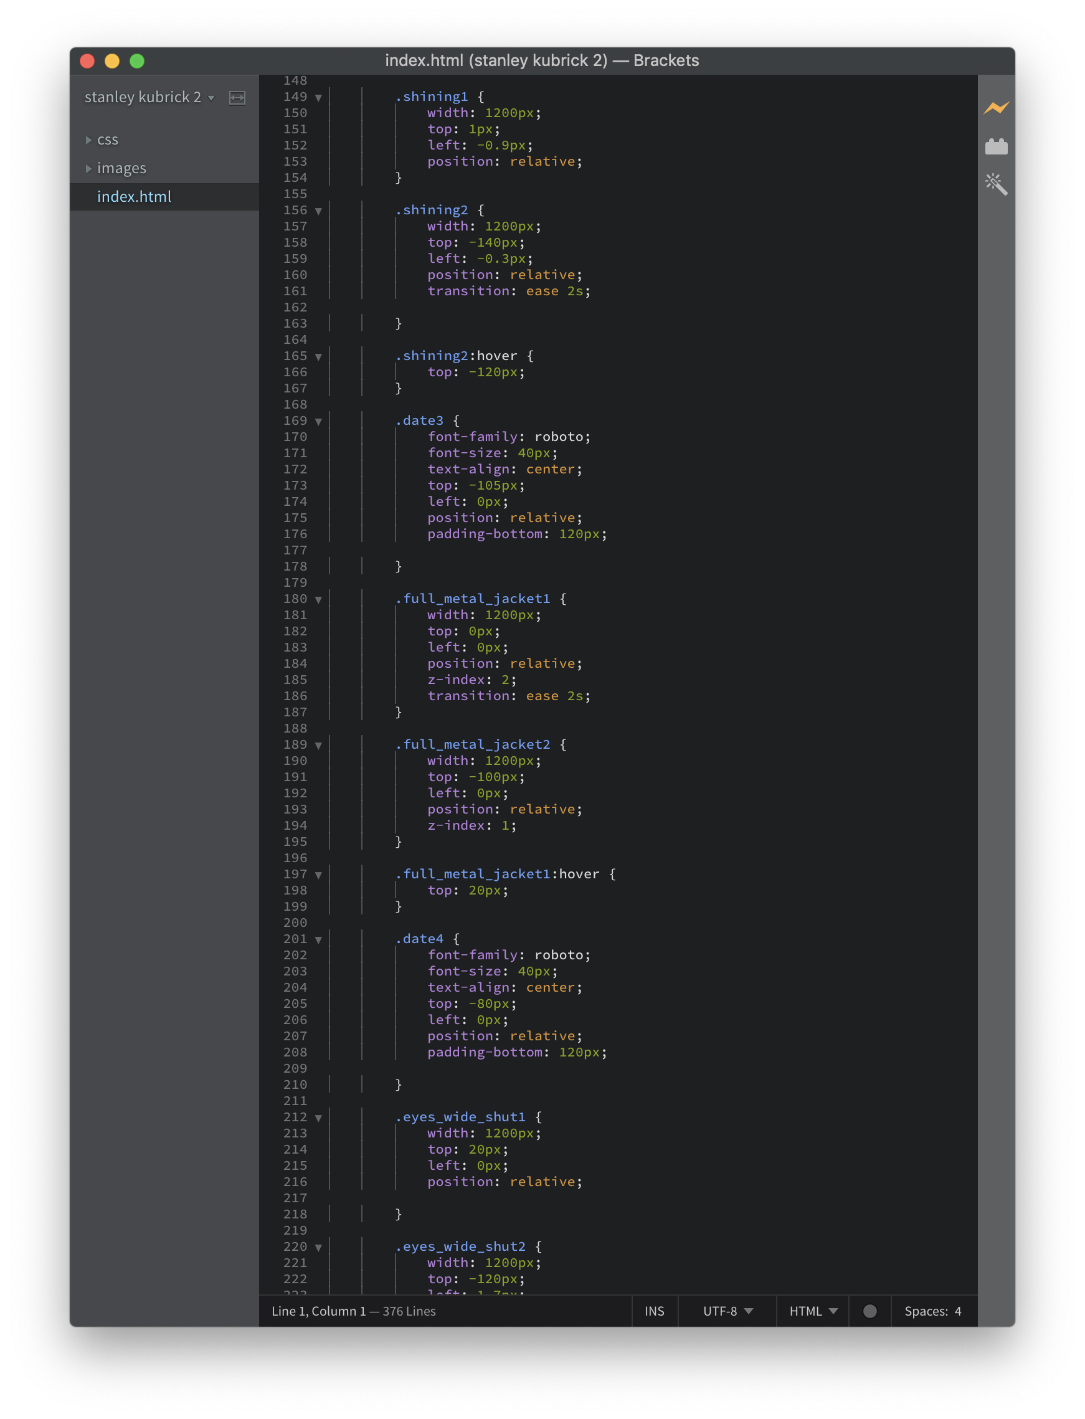This screenshot has height=1419, width=1085.
Task: Collapse .eyes_wide_shut2 block at line 220
Action: 318,1247
